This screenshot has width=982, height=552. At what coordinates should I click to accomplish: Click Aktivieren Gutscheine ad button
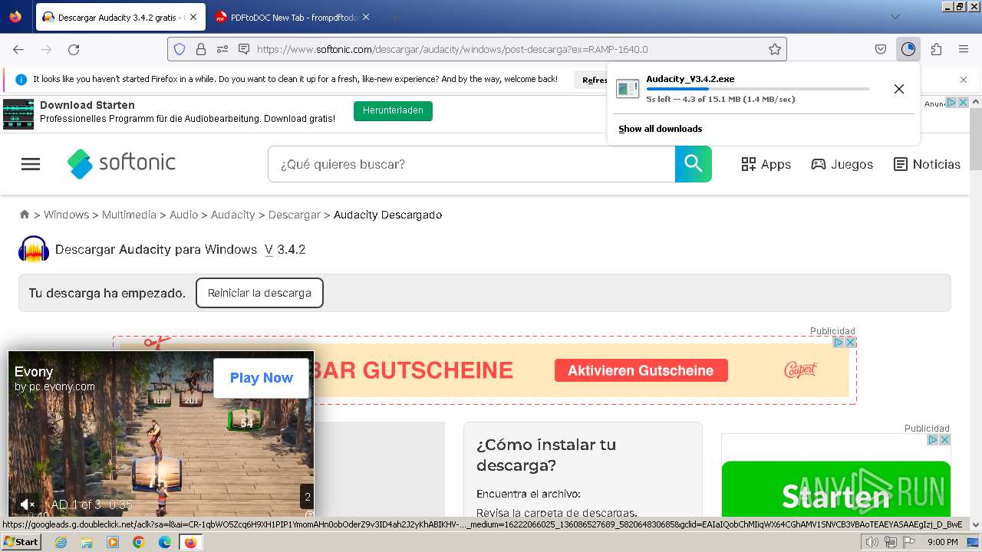[x=641, y=370]
